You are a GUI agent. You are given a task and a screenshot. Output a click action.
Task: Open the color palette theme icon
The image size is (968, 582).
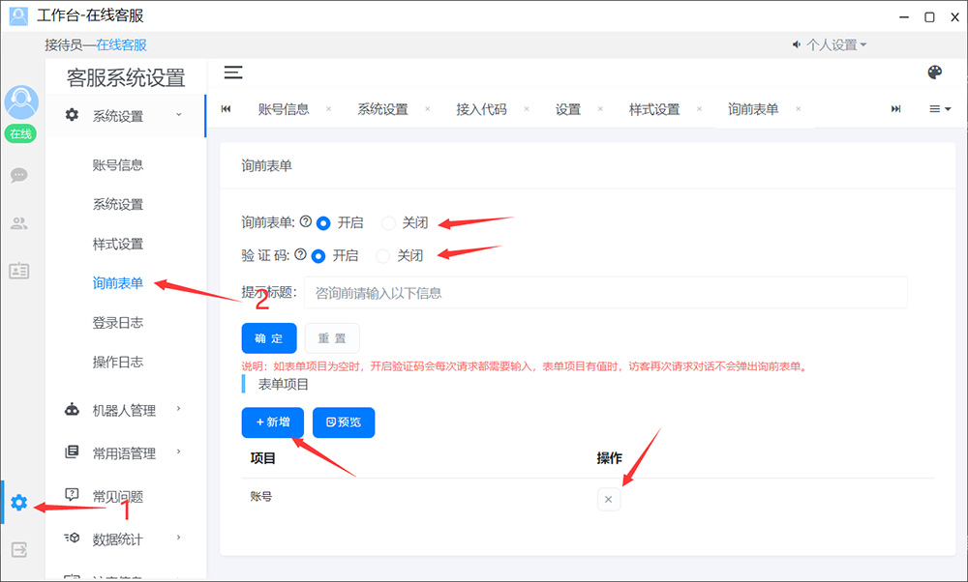point(934,73)
